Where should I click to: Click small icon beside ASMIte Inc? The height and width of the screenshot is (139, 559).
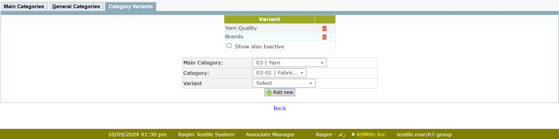[353, 134]
